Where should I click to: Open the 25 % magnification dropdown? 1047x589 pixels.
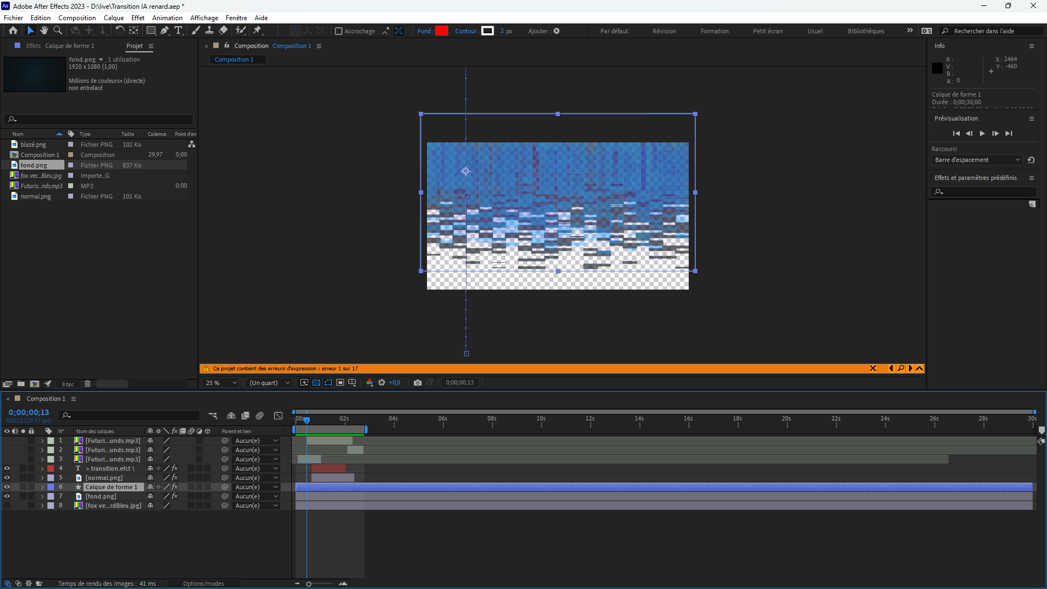point(221,383)
